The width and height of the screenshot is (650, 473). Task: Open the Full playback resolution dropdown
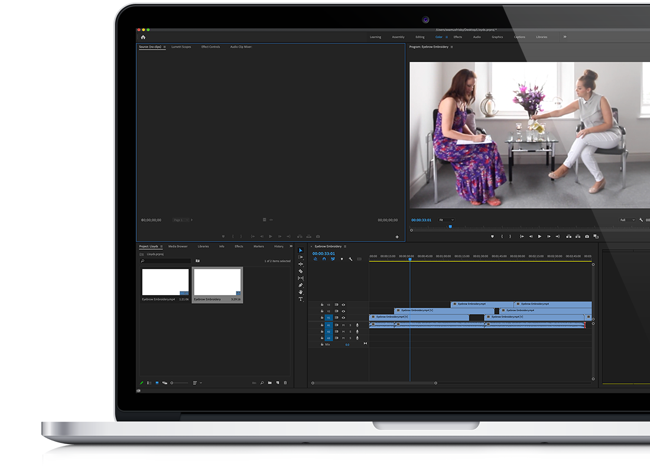point(627,220)
